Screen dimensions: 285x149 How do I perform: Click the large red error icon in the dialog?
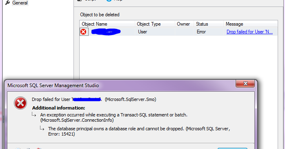[20, 103]
